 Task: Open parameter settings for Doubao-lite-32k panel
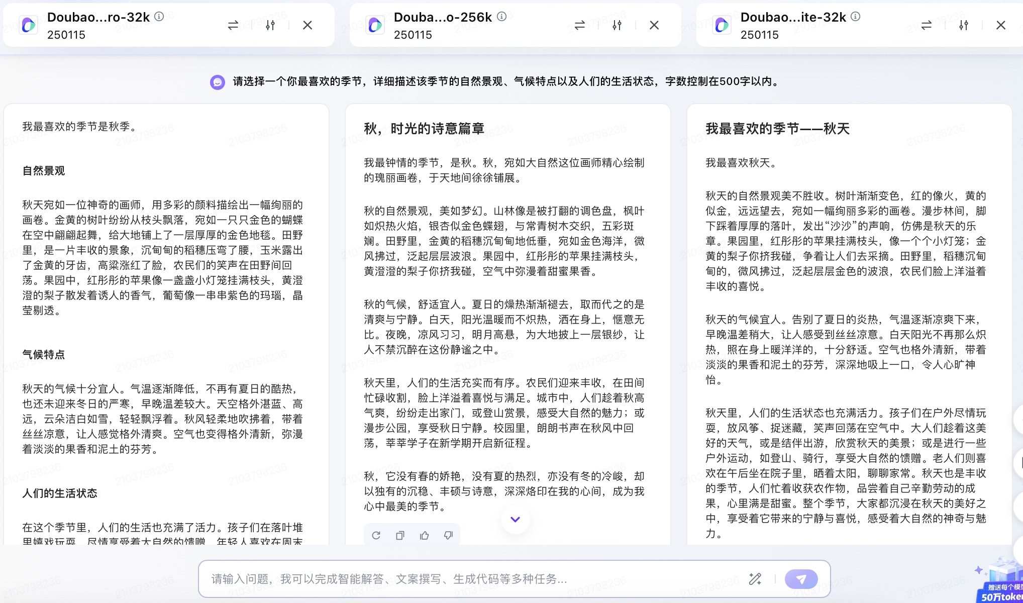(964, 25)
